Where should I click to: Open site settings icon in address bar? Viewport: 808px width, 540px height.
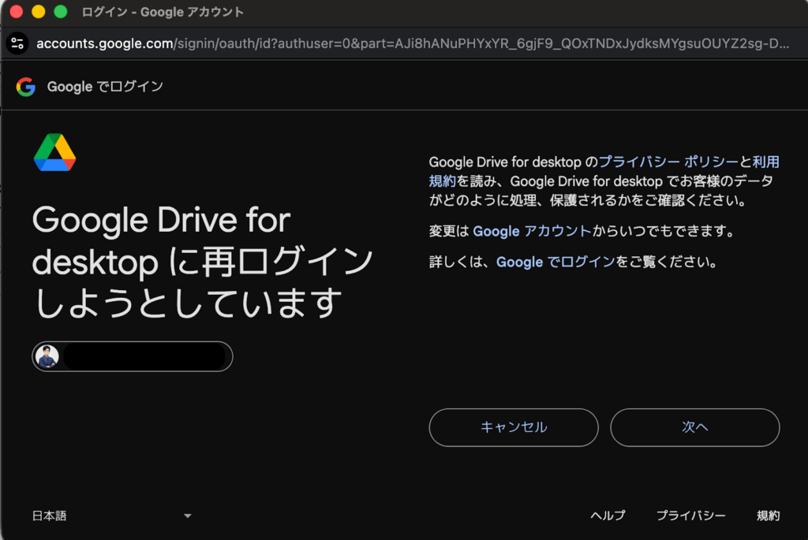(x=17, y=43)
